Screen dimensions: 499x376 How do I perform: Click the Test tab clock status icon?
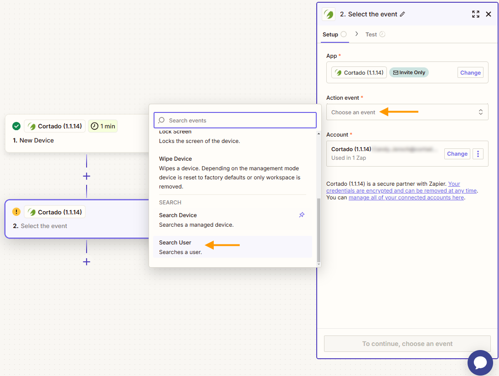[382, 34]
